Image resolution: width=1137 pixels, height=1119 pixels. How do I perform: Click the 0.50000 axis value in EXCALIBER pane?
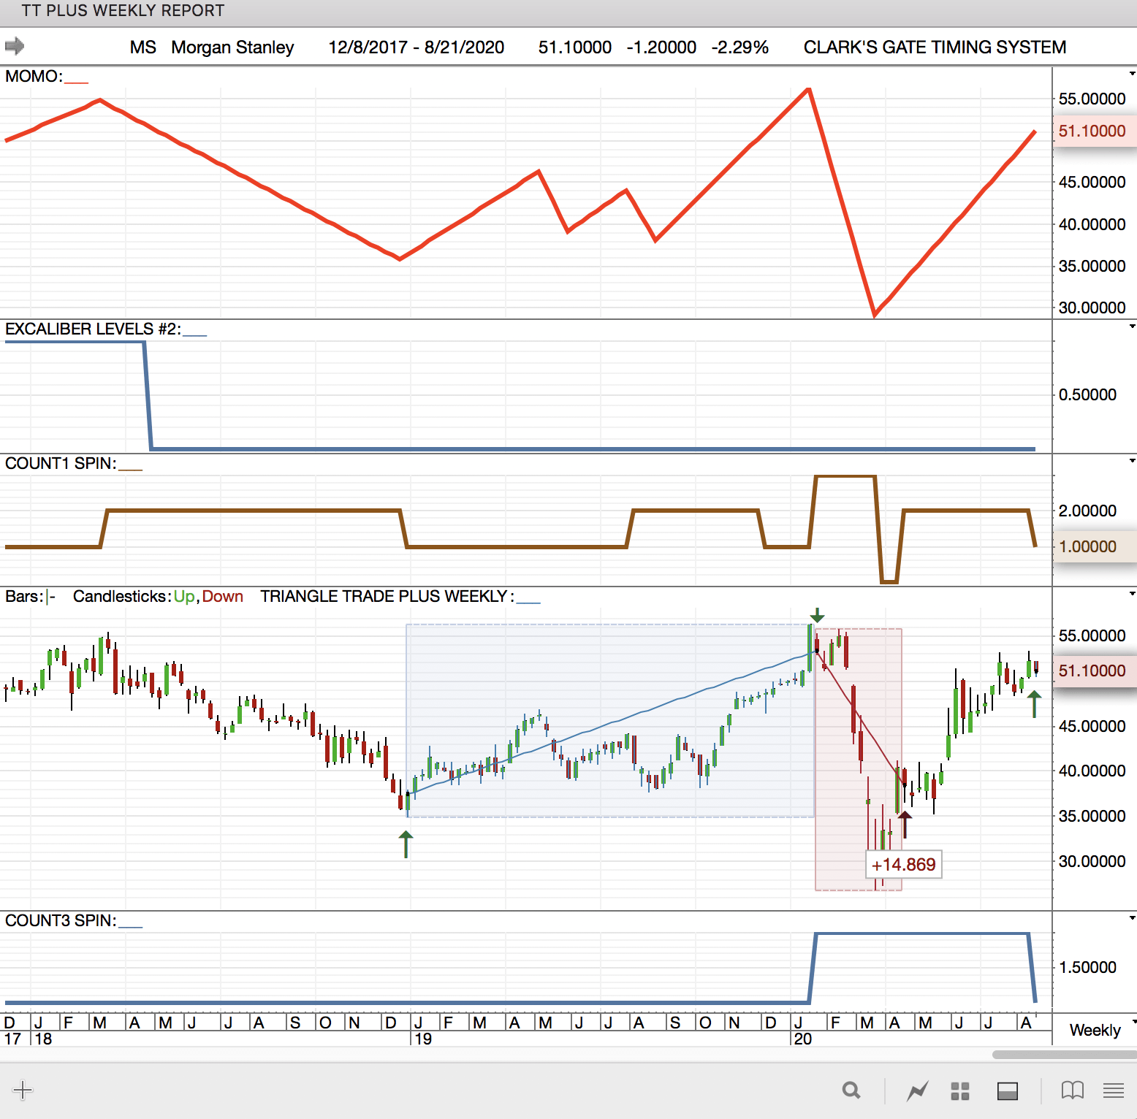tap(1087, 395)
